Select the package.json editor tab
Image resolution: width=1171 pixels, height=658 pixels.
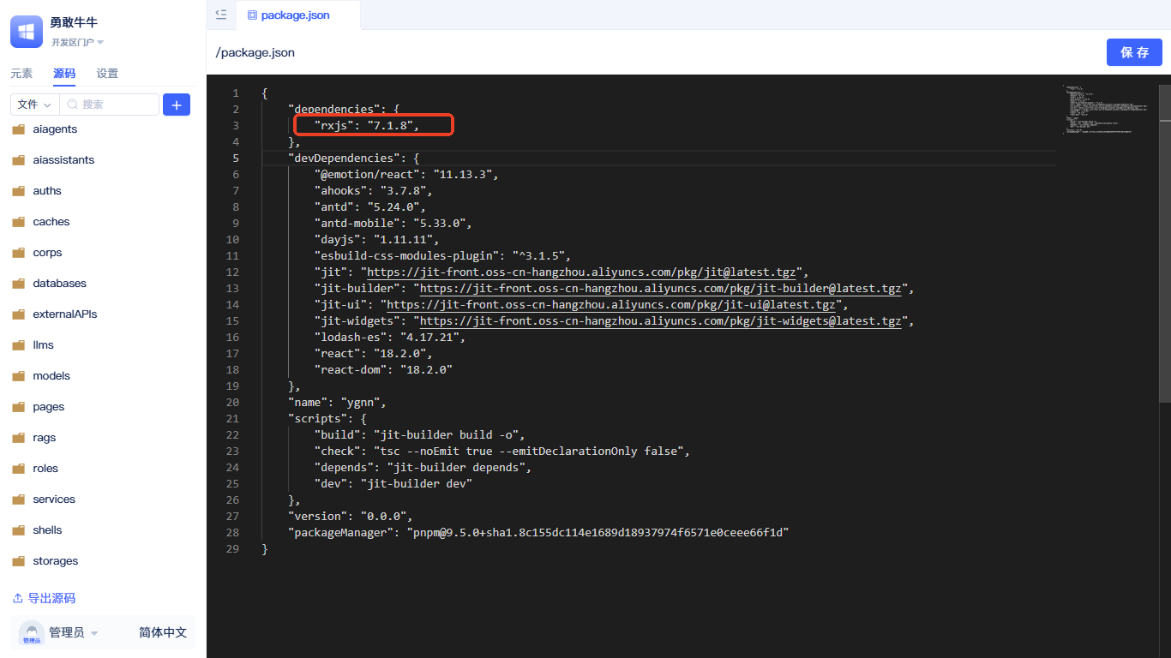click(x=298, y=15)
